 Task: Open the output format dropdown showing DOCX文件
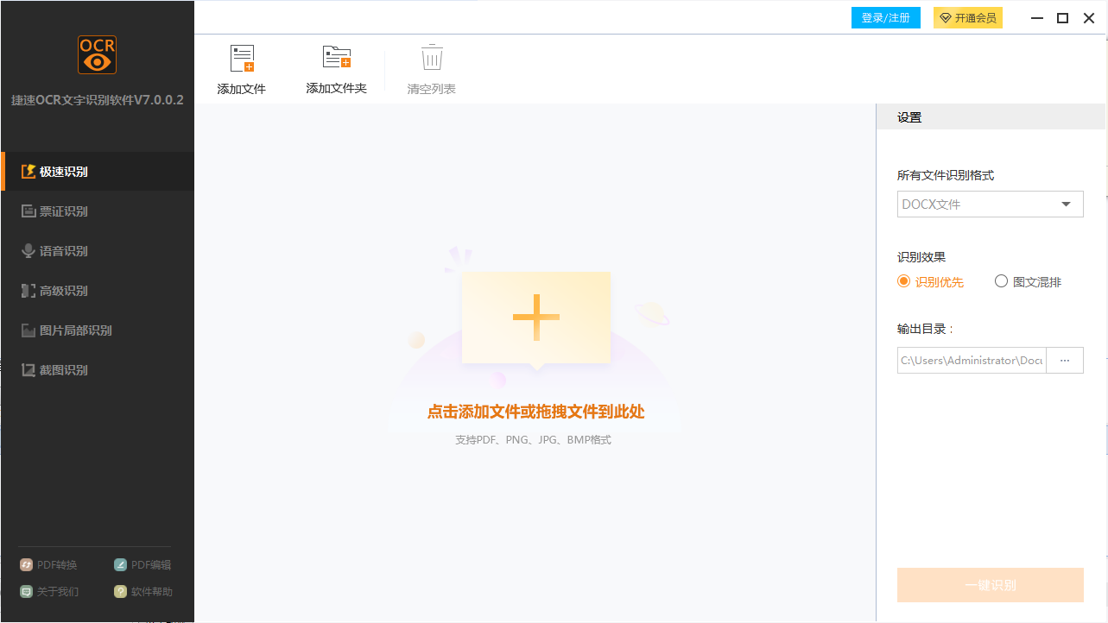(990, 204)
